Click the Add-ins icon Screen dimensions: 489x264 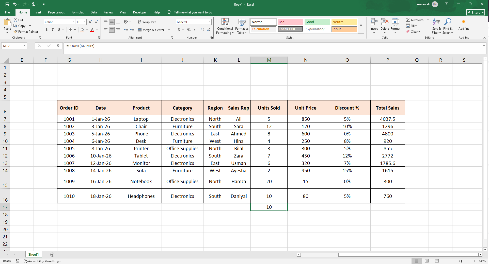[x=464, y=22]
